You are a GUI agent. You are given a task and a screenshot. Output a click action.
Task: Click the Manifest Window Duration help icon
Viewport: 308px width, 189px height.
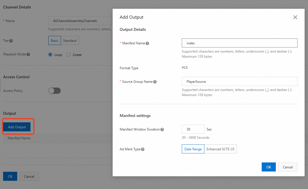click(x=162, y=130)
